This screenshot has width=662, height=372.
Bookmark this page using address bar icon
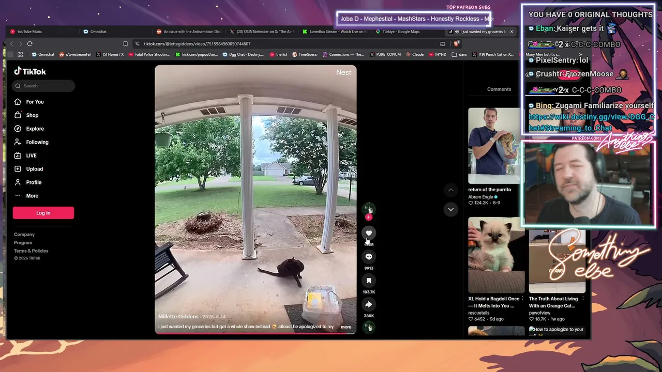(x=125, y=44)
